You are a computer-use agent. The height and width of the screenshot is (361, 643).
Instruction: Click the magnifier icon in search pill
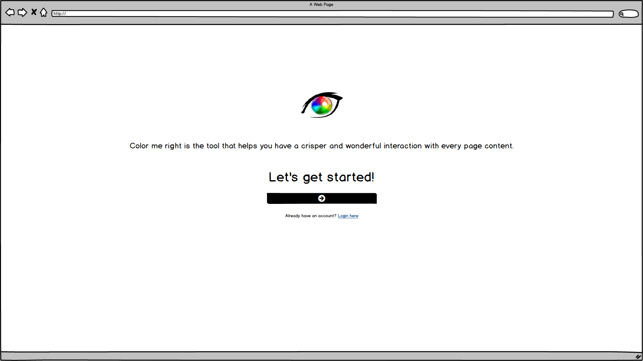[622, 14]
